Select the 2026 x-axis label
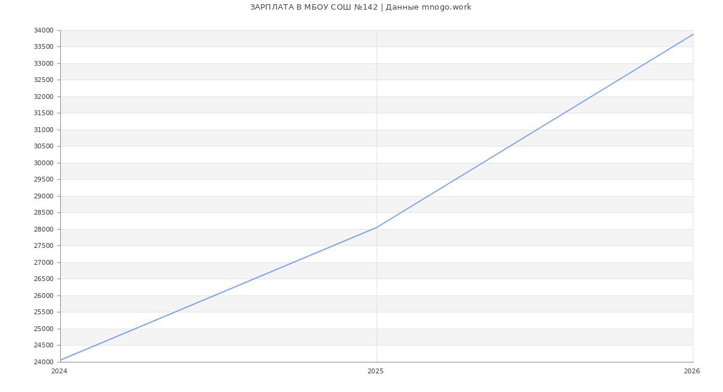 pyautogui.click(x=692, y=371)
